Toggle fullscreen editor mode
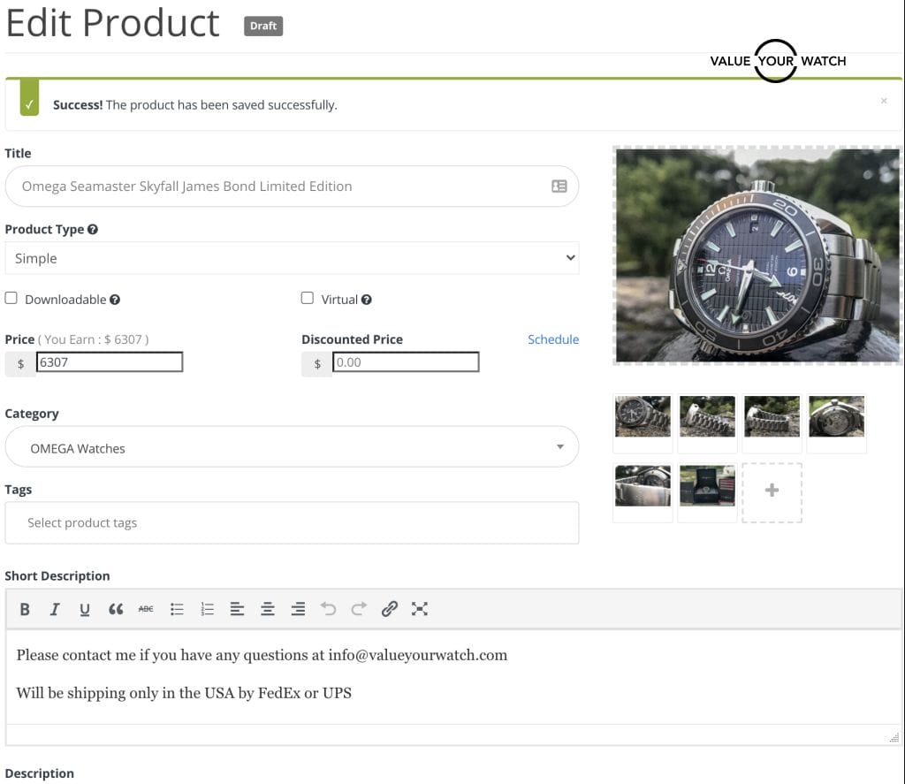 tap(420, 609)
